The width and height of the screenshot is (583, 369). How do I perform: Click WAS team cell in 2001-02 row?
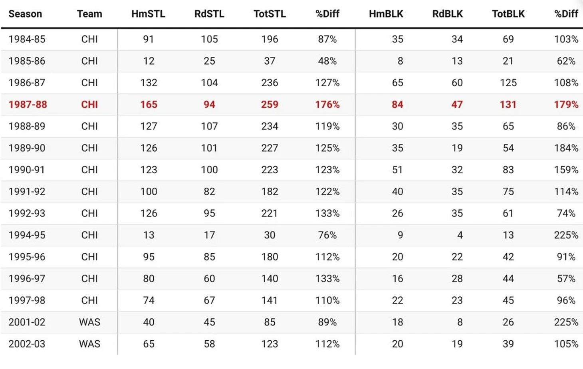pos(89,322)
